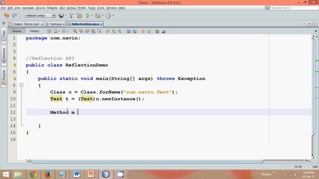
Task: Open the Tools menu
Action: point(101,8)
